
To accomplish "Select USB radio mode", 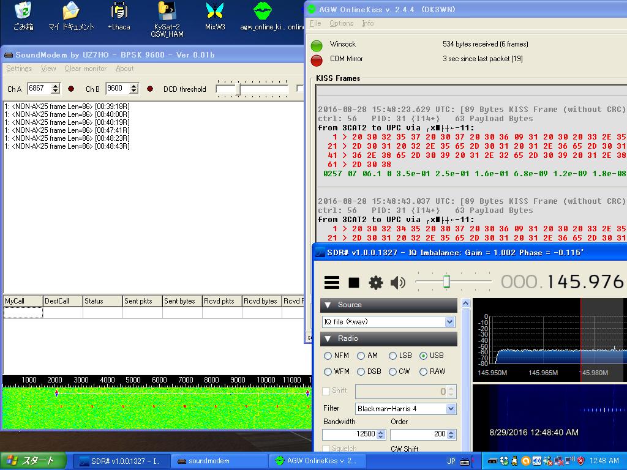I will [432, 356].
